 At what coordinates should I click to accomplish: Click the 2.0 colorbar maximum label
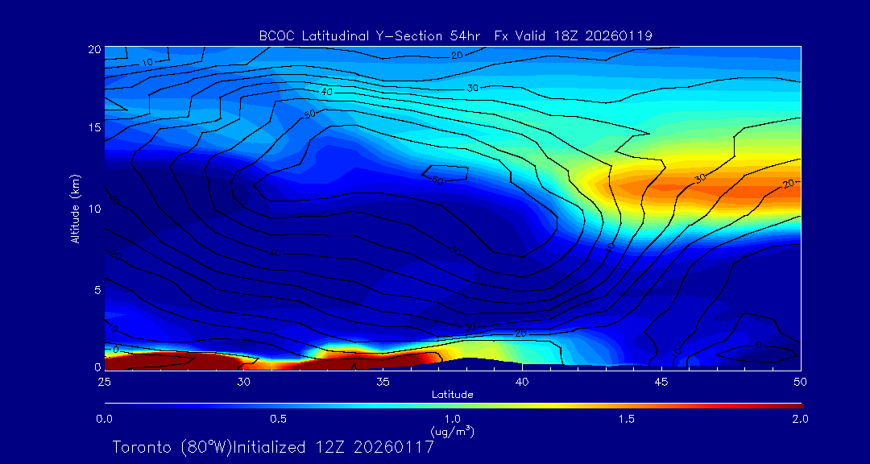799,419
